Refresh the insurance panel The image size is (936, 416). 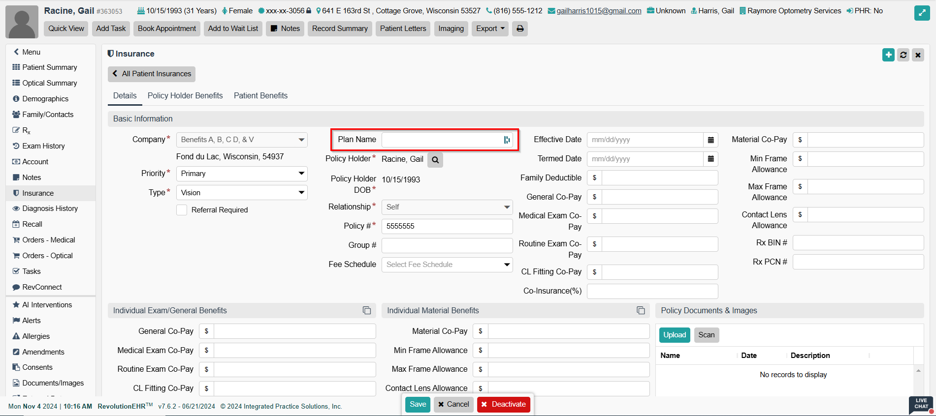(903, 55)
